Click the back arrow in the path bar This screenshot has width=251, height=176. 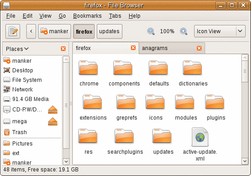click(31, 31)
